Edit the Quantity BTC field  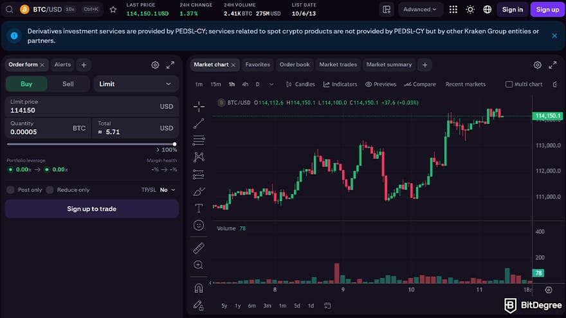point(48,128)
